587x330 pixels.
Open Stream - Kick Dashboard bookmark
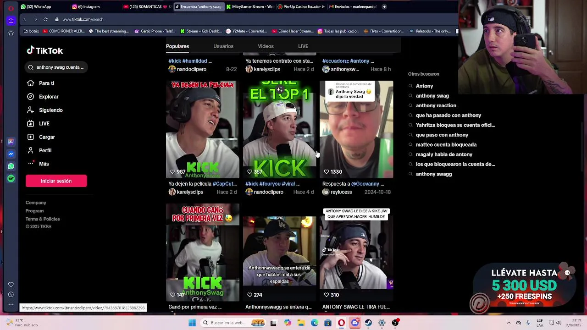click(x=201, y=31)
